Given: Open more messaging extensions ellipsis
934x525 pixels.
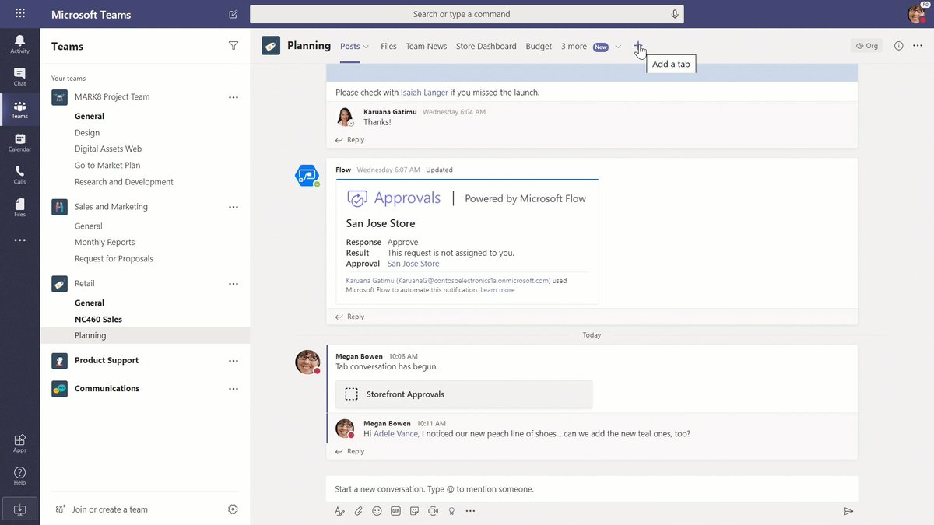Looking at the screenshot, I should (470, 511).
